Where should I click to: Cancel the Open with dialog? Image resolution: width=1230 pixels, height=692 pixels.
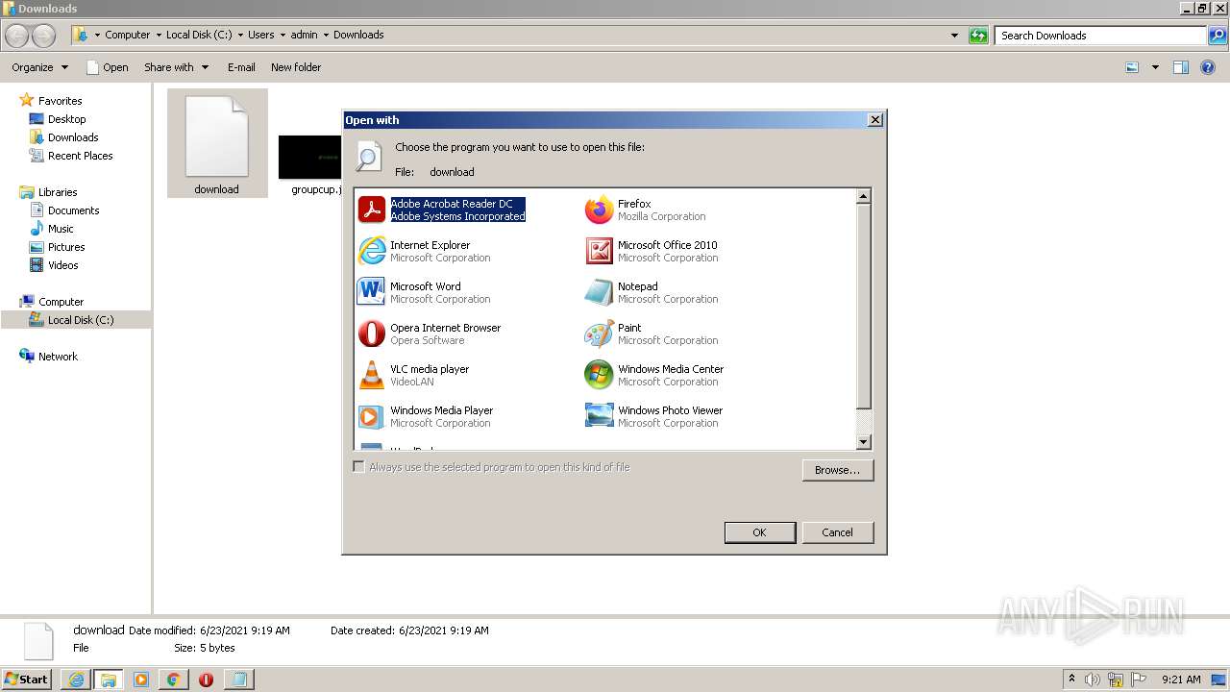pyautogui.click(x=837, y=532)
